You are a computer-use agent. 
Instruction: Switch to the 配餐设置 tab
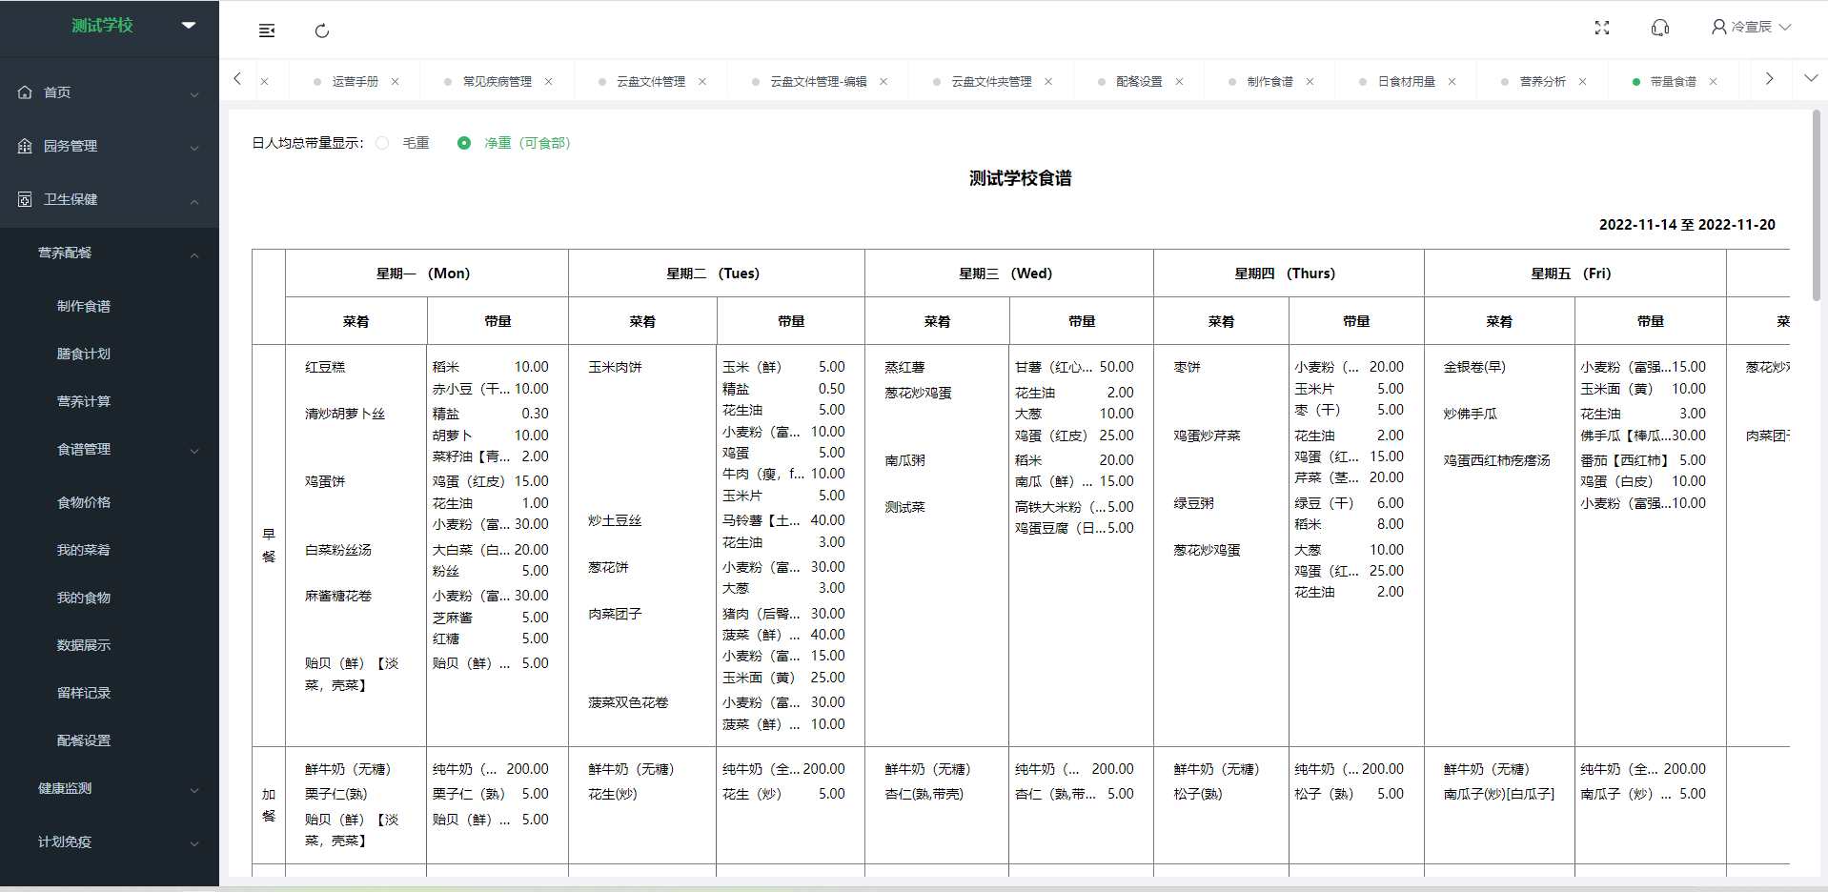pyautogui.click(x=1139, y=82)
